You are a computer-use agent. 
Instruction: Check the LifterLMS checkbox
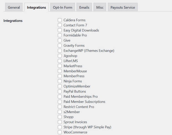click(60, 61)
